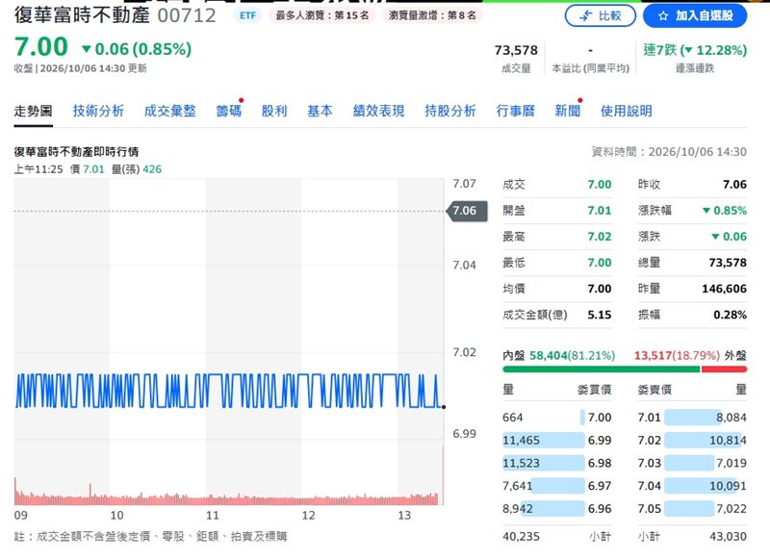Click the green 內盤 ratio bar
The height and width of the screenshot is (559, 770).
tap(602, 369)
